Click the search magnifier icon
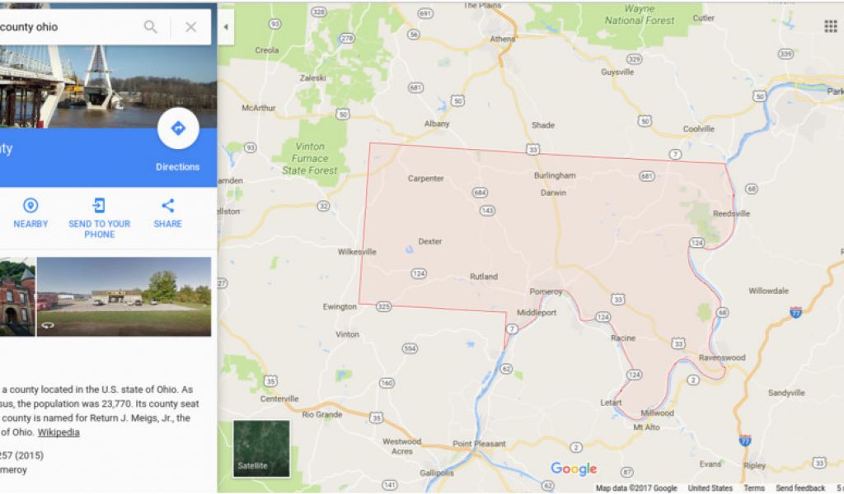The image size is (844, 494). (151, 27)
